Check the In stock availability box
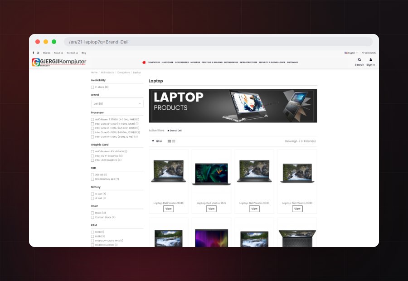 [92, 87]
